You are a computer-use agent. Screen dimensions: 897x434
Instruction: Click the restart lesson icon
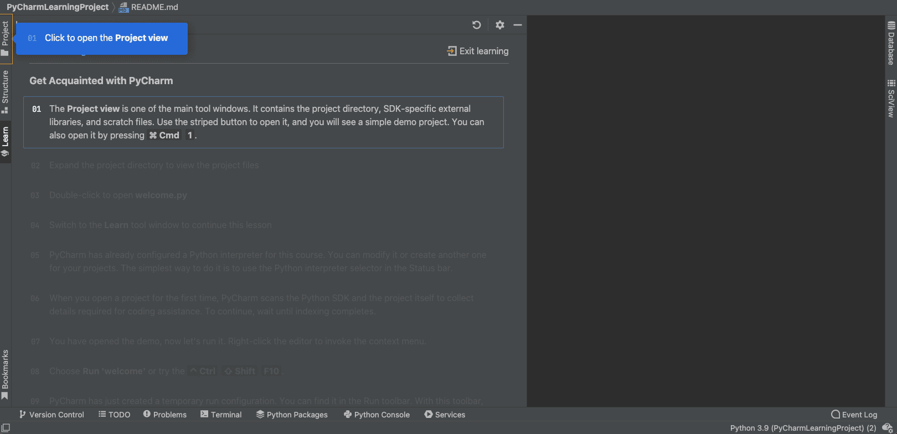476,25
